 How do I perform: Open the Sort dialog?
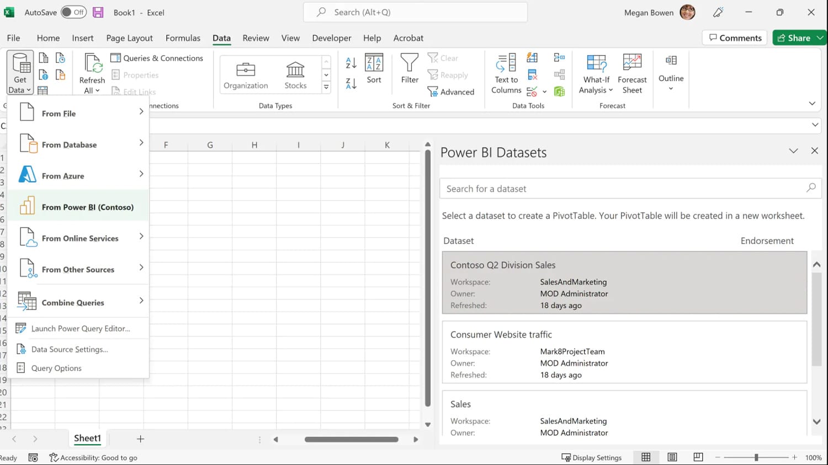pyautogui.click(x=374, y=69)
